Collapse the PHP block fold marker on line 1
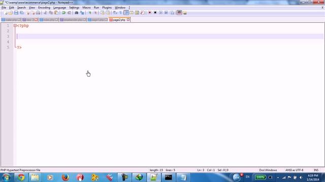This screenshot has width=325, height=182. 15,26
